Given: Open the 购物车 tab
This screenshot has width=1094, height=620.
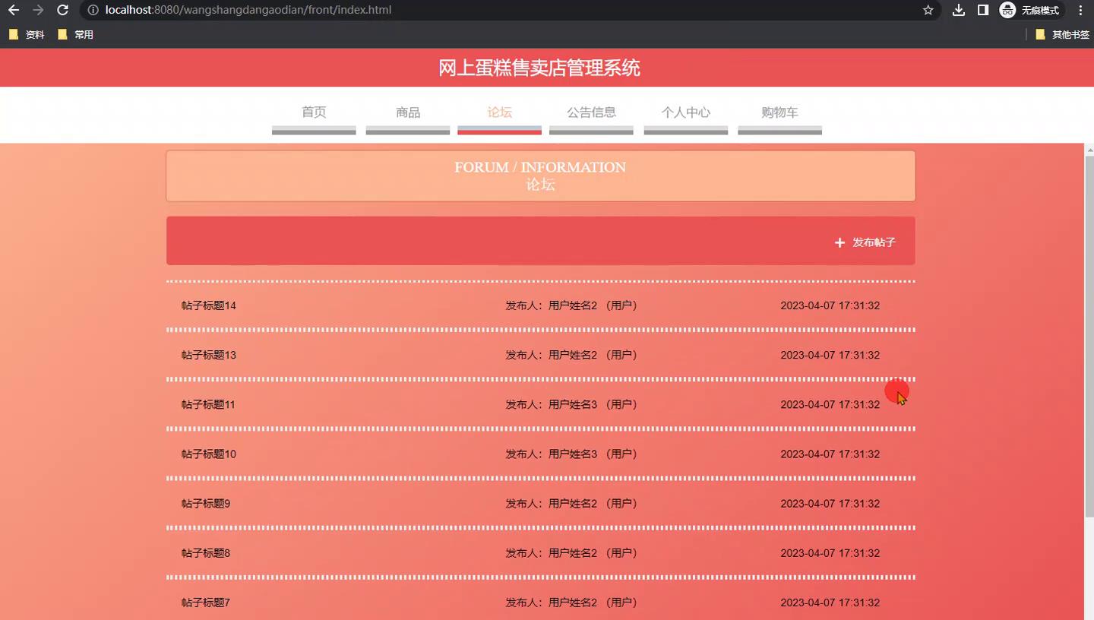Looking at the screenshot, I should coord(779,112).
